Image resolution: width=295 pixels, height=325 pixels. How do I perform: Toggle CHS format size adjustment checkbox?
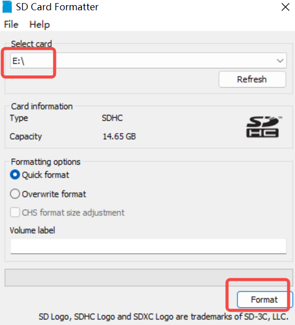[15, 213]
